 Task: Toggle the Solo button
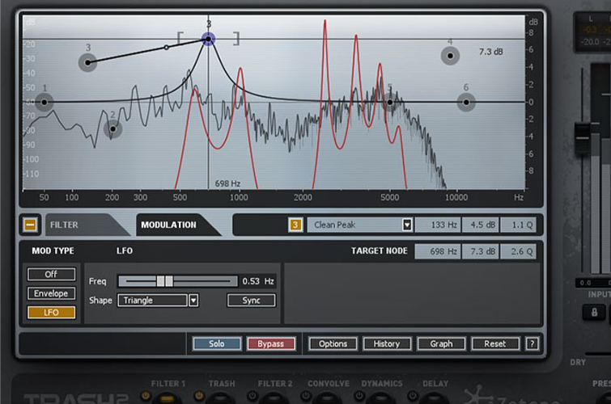217,343
